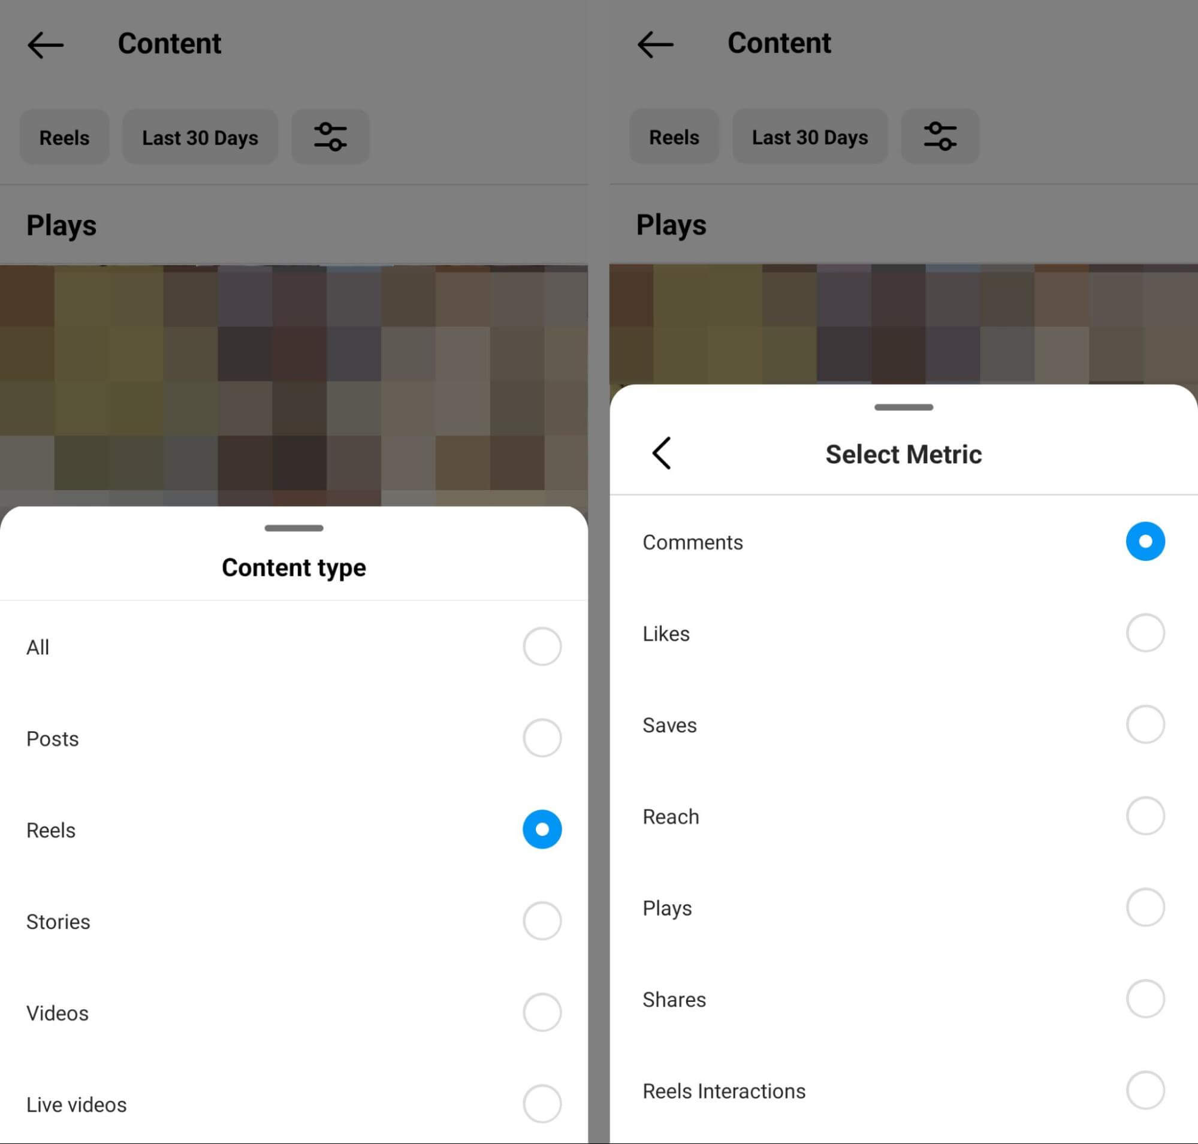Click the filter/sliders icon on left panel
The image size is (1198, 1144).
tap(330, 137)
